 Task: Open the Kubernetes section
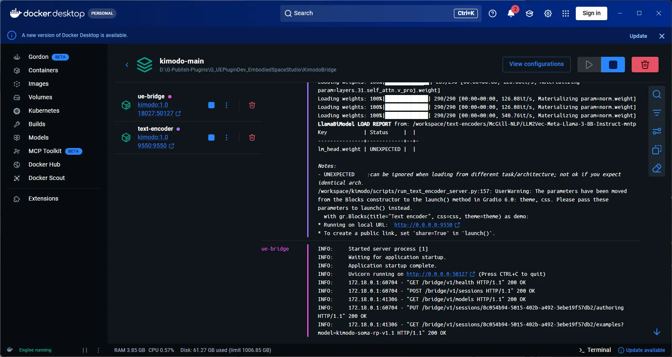pyautogui.click(x=44, y=111)
